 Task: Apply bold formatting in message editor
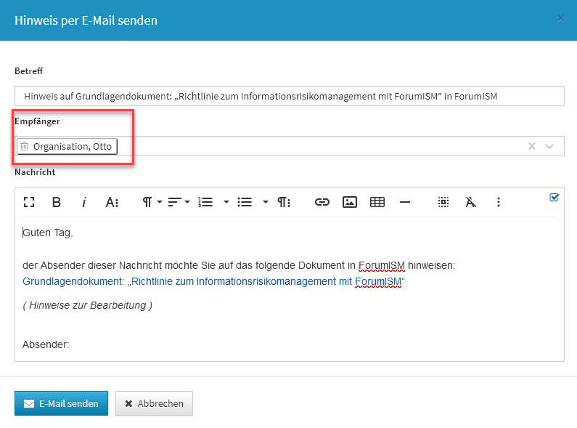click(57, 202)
